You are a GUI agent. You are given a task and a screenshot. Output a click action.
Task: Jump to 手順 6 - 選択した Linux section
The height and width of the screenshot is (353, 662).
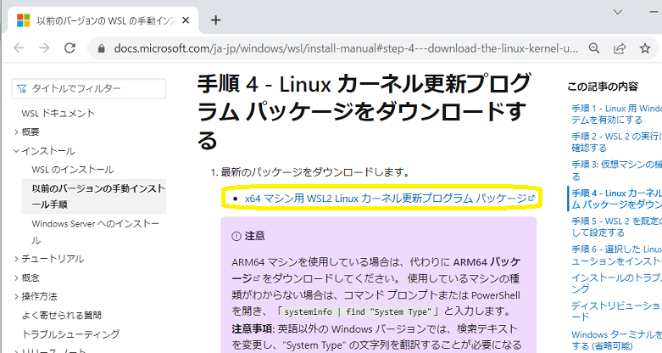(616, 255)
